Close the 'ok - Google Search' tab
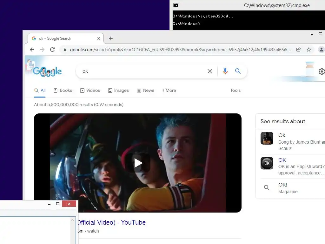The width and height of the screenshot is (325, 244). tap(99, 38)
